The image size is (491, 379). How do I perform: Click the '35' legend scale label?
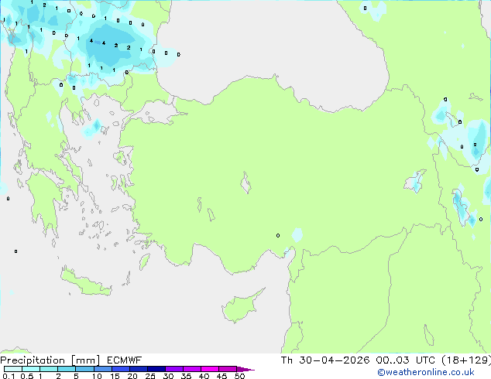(x=186, y=376)
